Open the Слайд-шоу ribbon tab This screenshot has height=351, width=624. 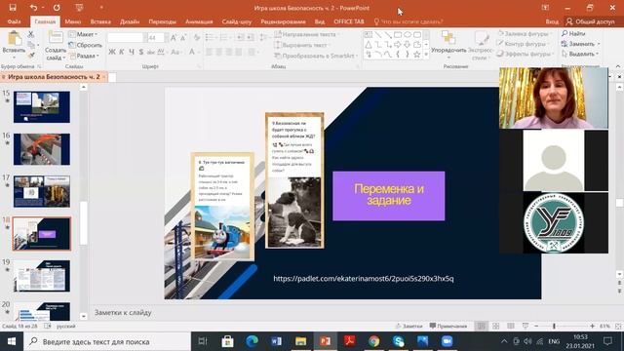click(237, 21)
